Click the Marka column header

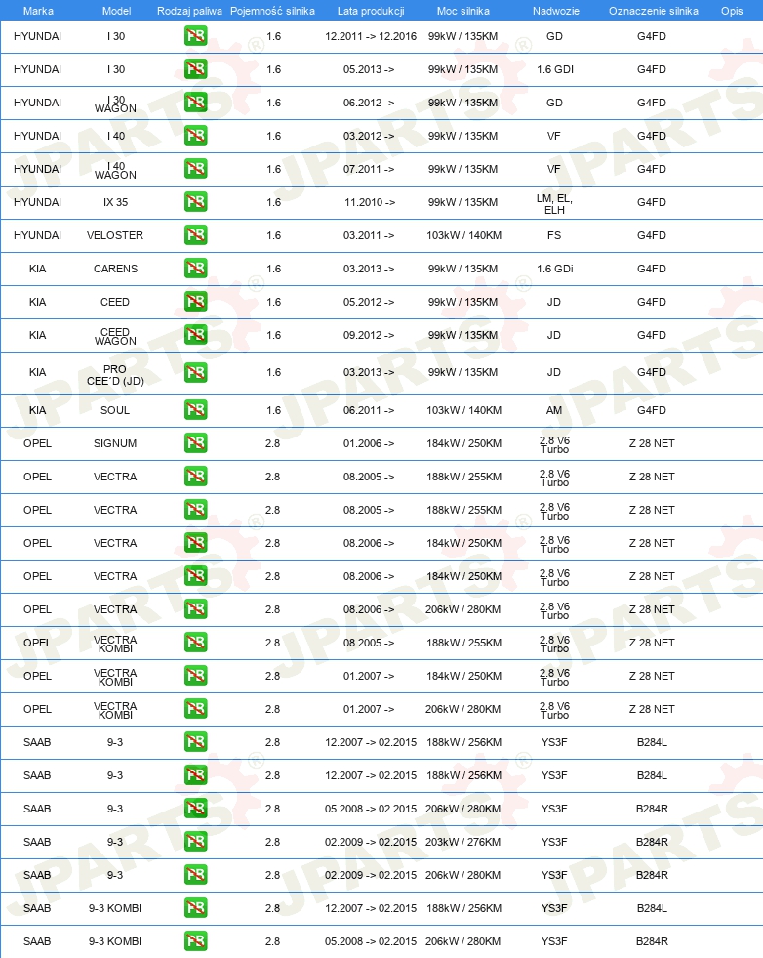point(38,11)
